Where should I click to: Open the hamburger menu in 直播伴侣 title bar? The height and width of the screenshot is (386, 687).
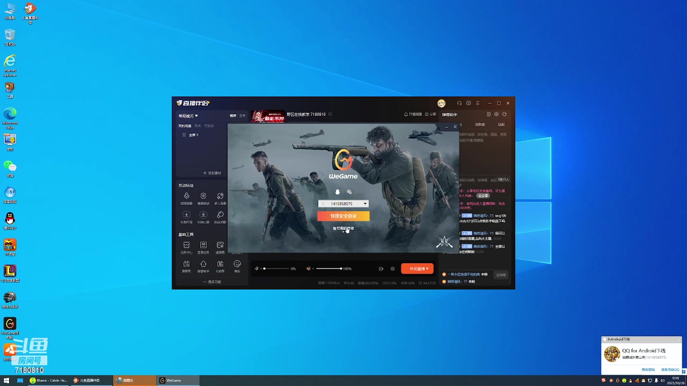pyautogui.click(x=478, y=103)
